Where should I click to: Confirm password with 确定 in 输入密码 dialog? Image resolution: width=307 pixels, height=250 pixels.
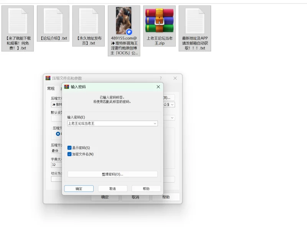pyautogui.click(x=79, y=189)
